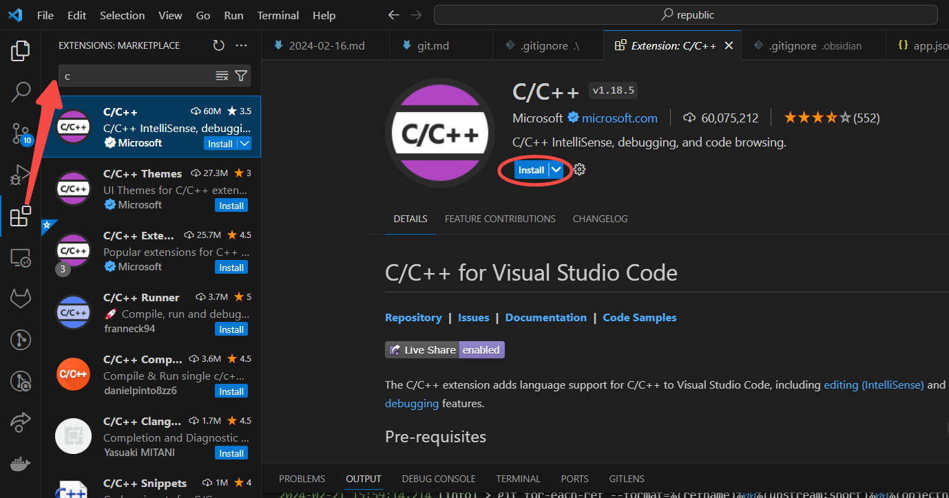The height and width of the screenshot is (498, 949).
Task: Clear extensions search results icon
Action: [222, 76]
